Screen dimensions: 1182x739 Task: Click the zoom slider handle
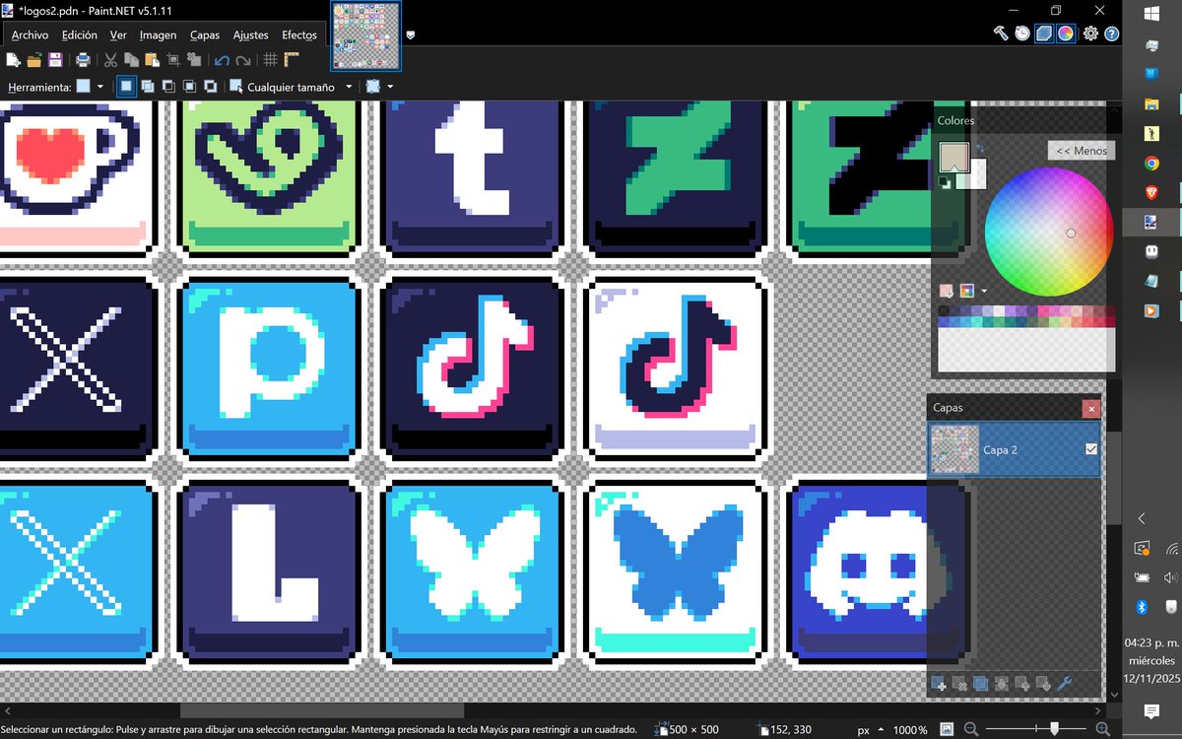point(1055,729)
